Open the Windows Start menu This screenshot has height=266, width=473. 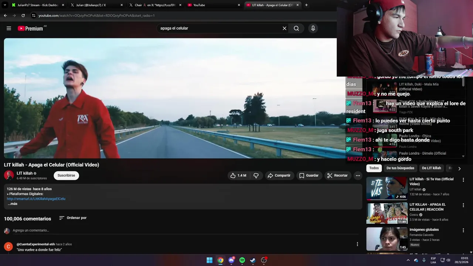(210, 260)
